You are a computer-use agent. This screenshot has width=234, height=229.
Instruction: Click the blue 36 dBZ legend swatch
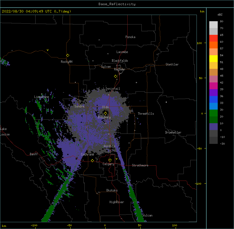pos(213,99)
